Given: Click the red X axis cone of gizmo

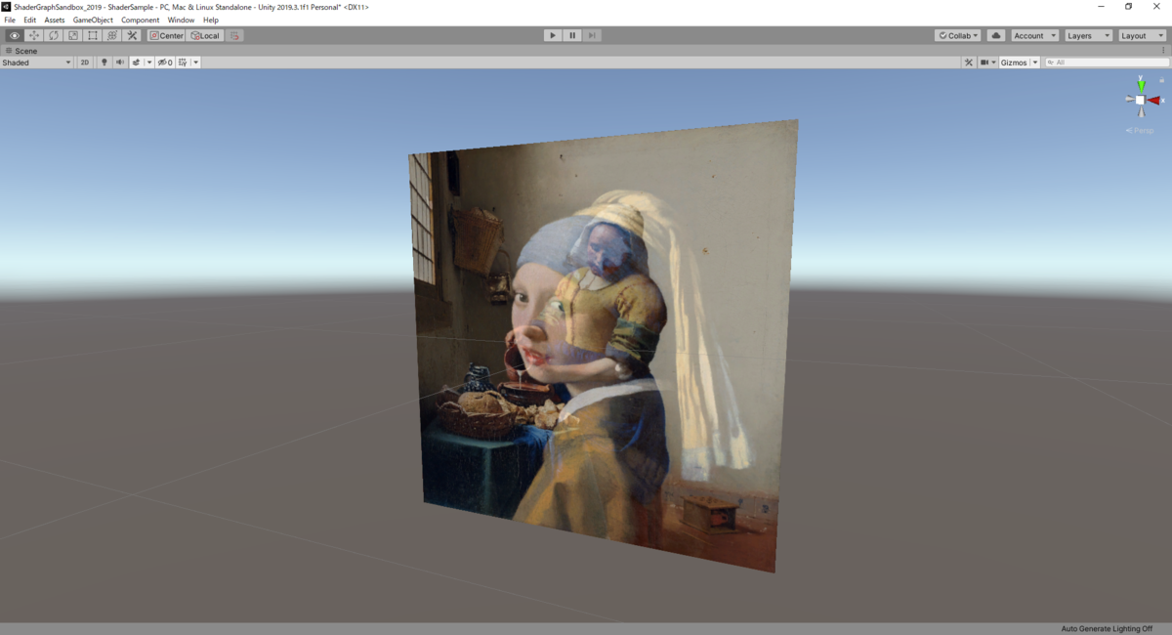Looking at the screenshot, I should [1153, 100].
